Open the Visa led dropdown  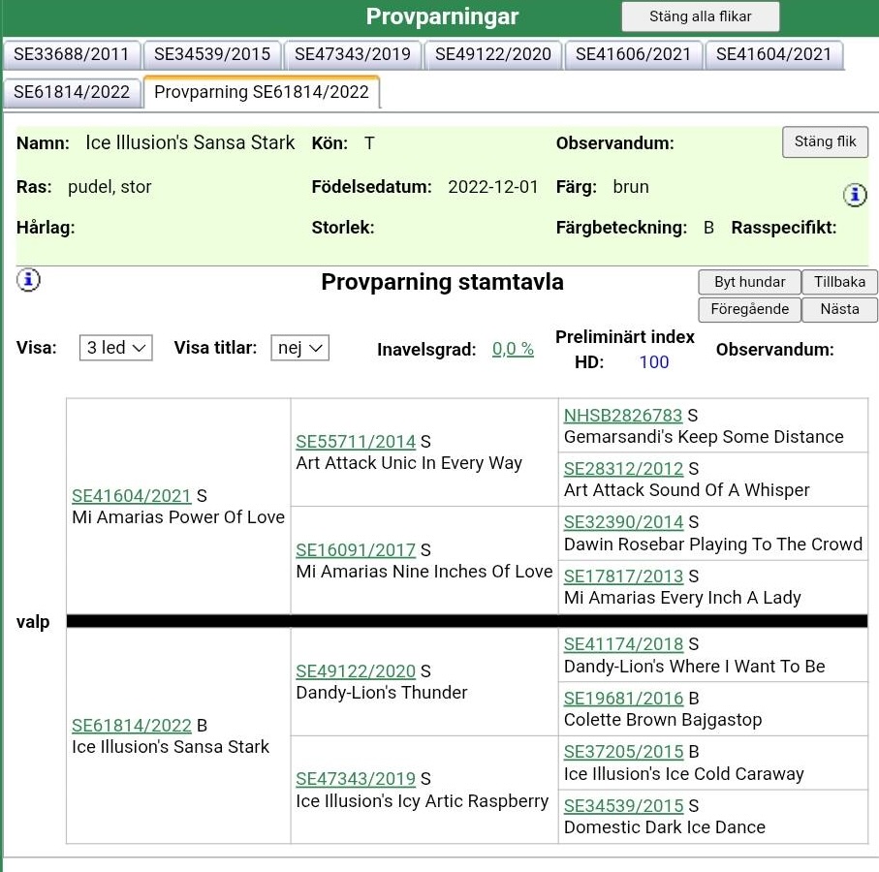(115, 348)
